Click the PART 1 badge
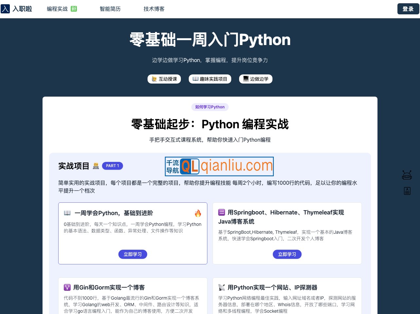This screenshot has height=314, width=420. pyautogui.click(x=113, y=166)
